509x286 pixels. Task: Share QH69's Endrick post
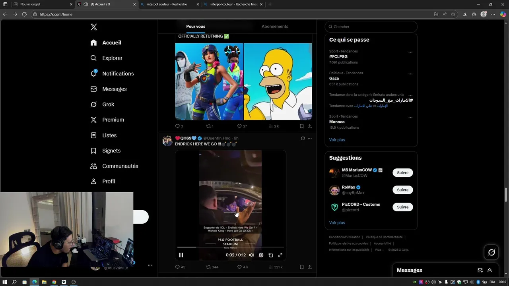click(x=310, y=267)
